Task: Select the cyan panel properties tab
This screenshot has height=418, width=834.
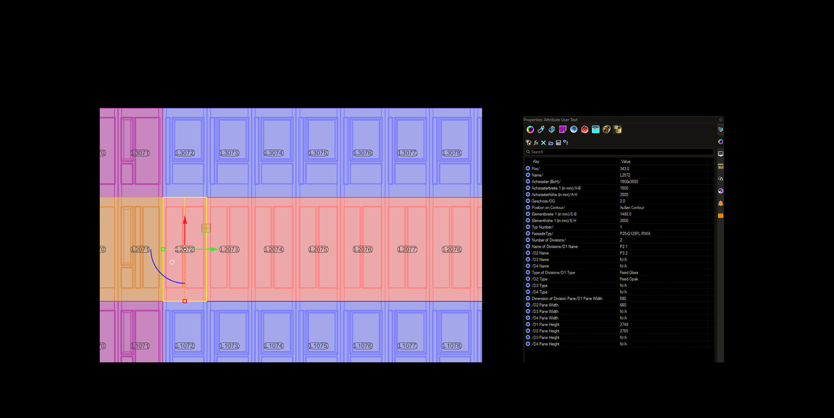Action: point(596,129)
